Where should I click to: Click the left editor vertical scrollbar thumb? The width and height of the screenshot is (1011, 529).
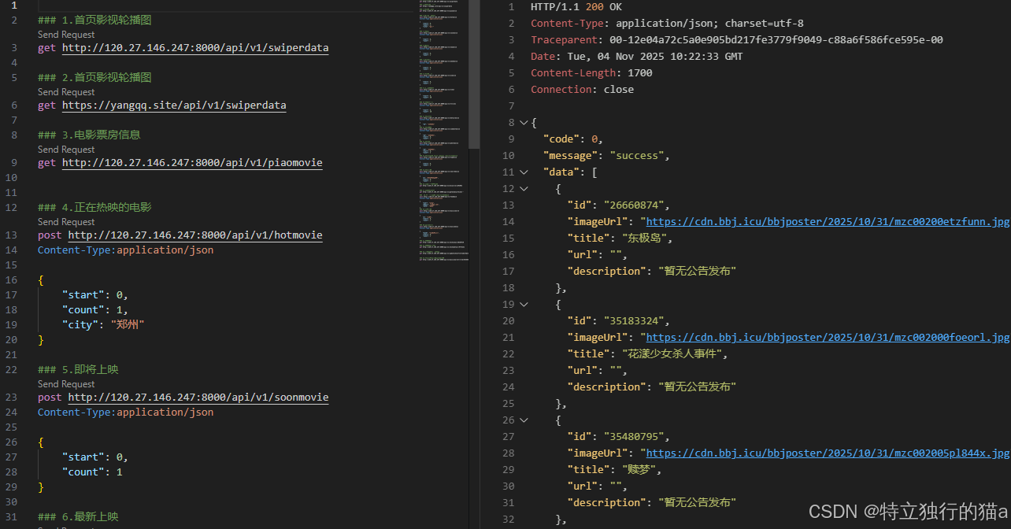tap(474, 75)
